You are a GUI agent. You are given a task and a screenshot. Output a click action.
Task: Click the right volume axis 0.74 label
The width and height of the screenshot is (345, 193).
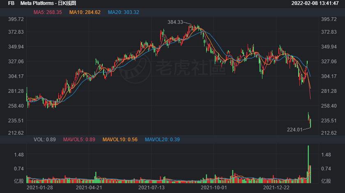tap(326, 169)
